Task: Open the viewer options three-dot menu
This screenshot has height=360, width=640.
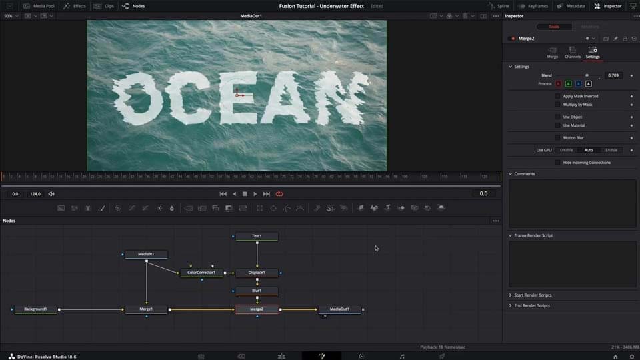Action: 496,16
